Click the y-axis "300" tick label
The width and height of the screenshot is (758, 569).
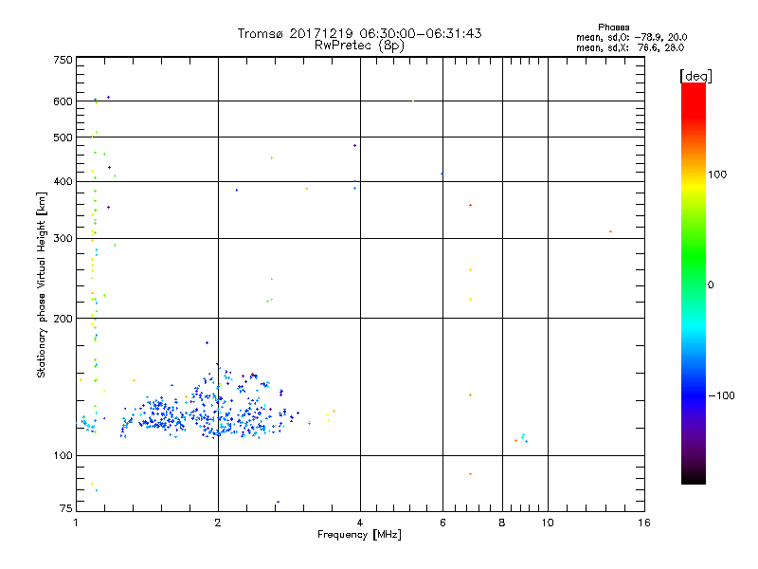point(63,239)
